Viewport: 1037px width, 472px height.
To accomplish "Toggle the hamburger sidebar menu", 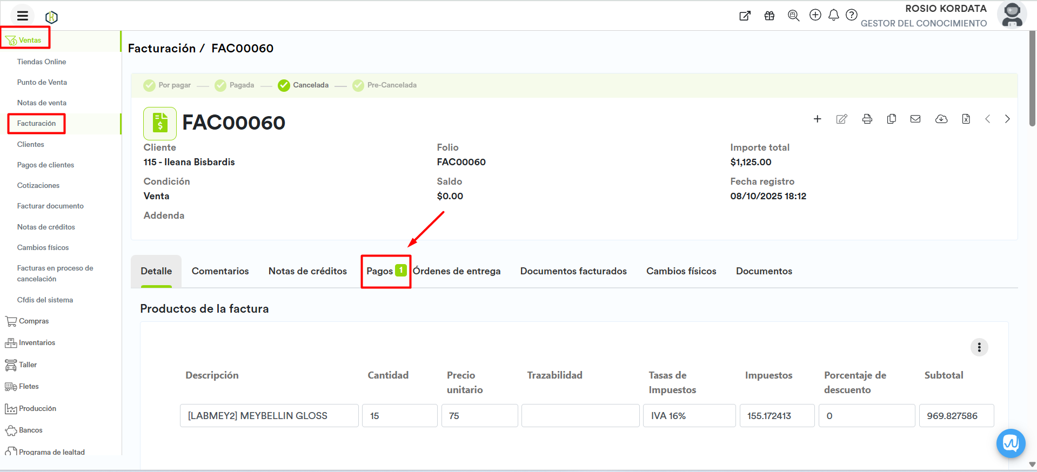I will (x=23, y=16).
